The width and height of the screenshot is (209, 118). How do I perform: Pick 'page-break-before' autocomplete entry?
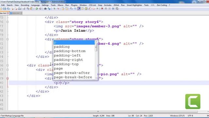click(74, 77)
